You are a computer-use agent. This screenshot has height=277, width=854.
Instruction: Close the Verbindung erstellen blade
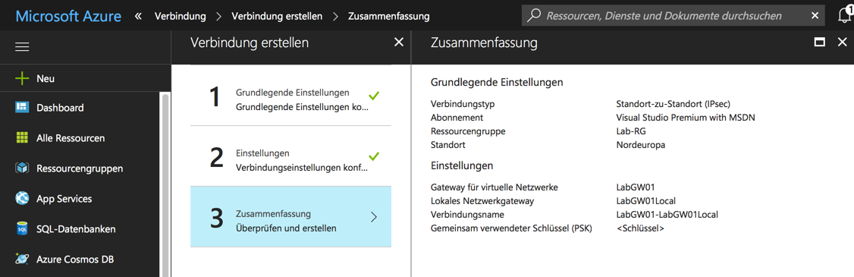point(399,42)
